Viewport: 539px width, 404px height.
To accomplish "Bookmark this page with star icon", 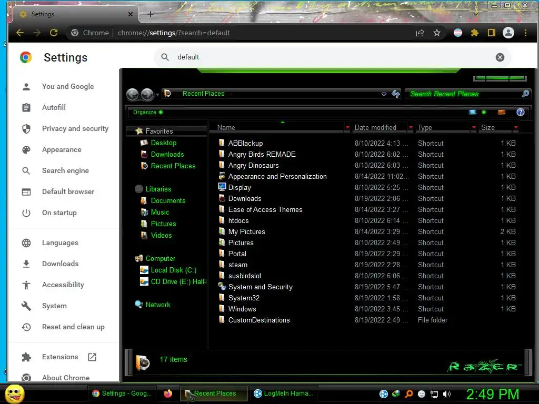I will [x=436, y=33].
